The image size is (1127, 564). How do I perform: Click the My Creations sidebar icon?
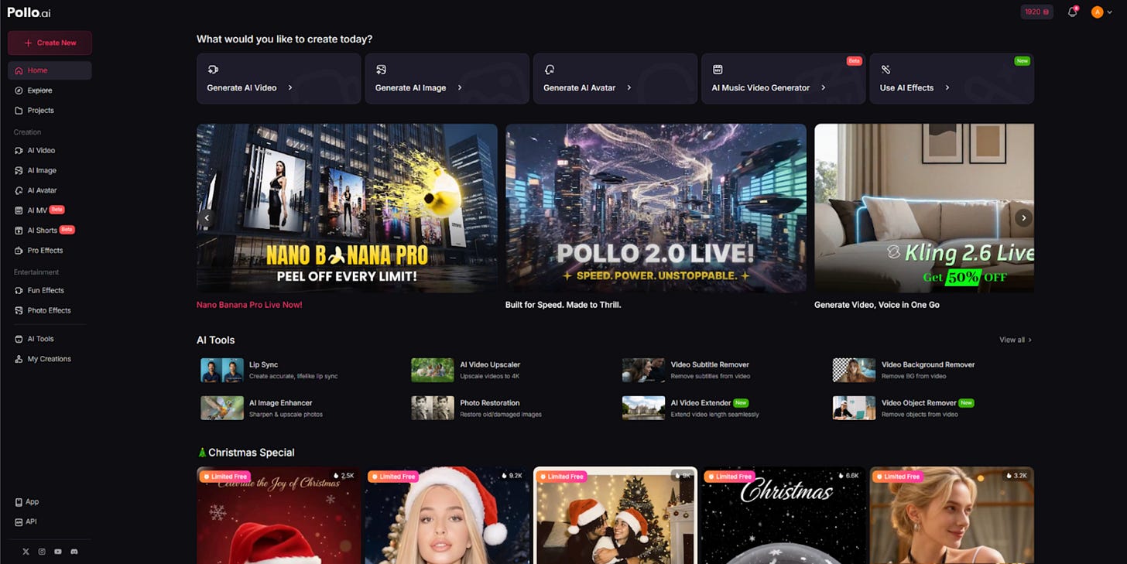[x=19, y=359]
